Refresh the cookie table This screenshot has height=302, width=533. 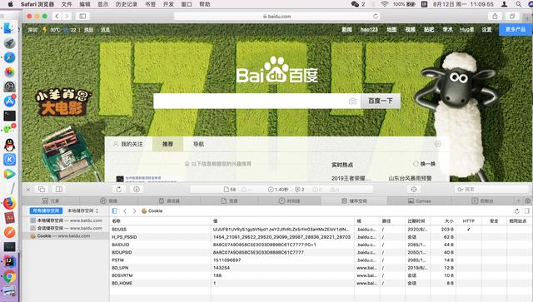coord(516,211)
